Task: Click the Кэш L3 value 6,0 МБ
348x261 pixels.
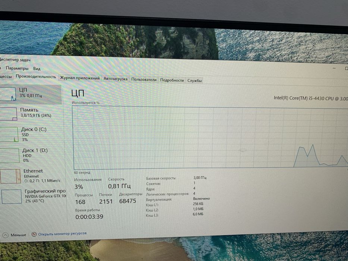Action: (198, 214)
